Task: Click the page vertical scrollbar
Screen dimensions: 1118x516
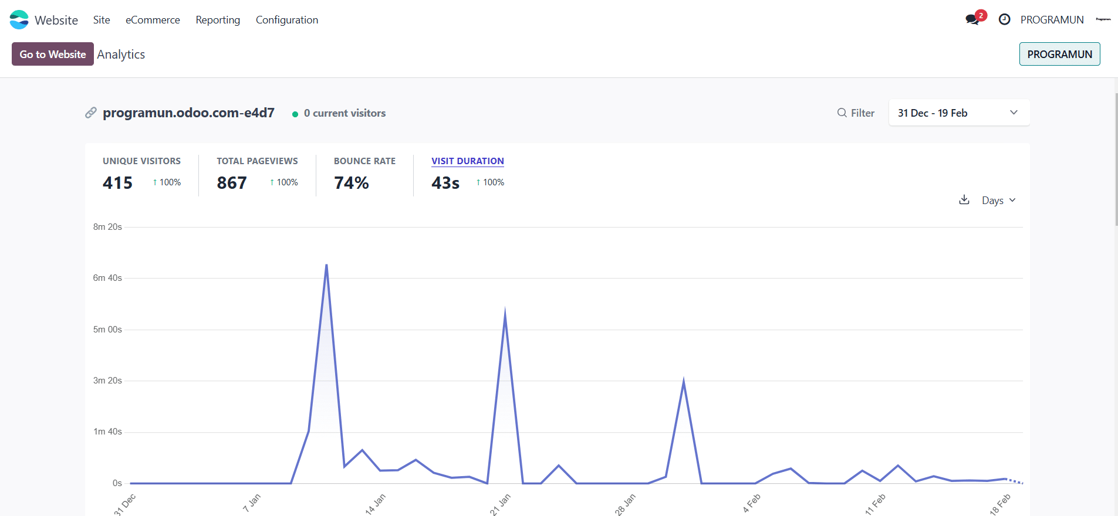Action: pyautogui.click(x=1115, y=158)
